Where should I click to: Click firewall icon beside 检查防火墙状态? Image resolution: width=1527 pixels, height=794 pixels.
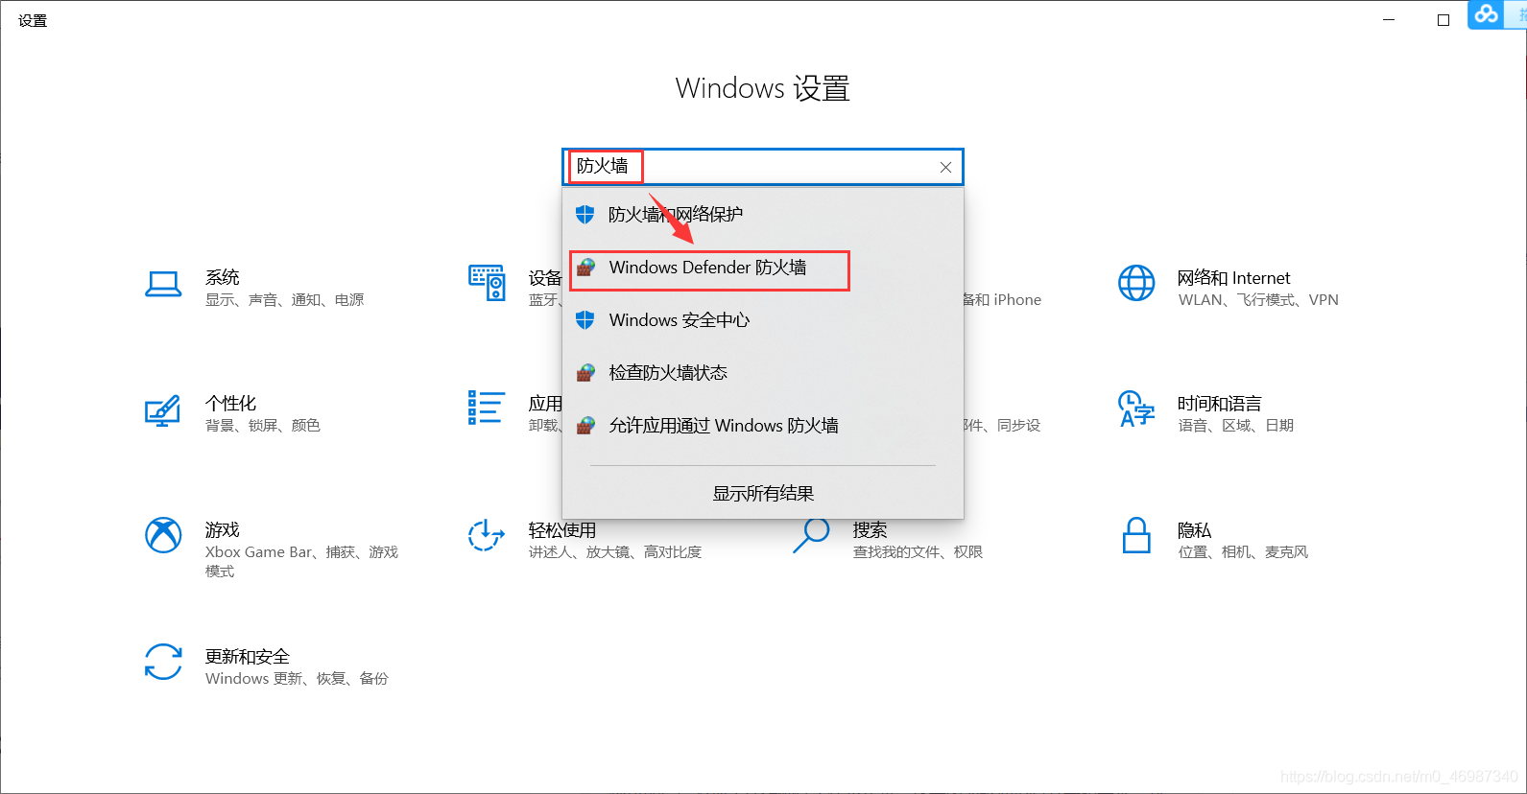pos(585,372)
